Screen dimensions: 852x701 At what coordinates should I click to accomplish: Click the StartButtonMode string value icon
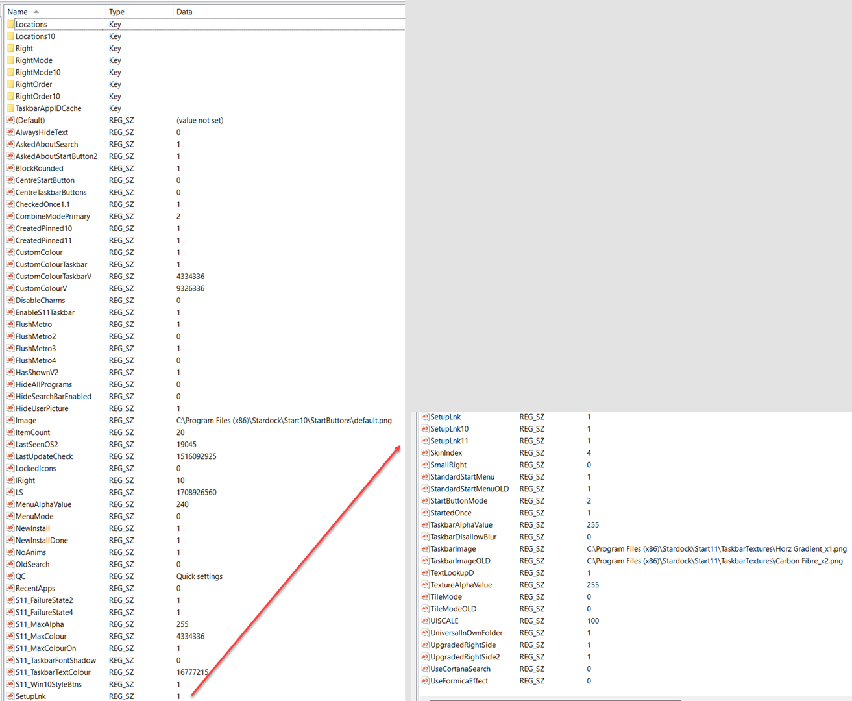tap(426, 501)
